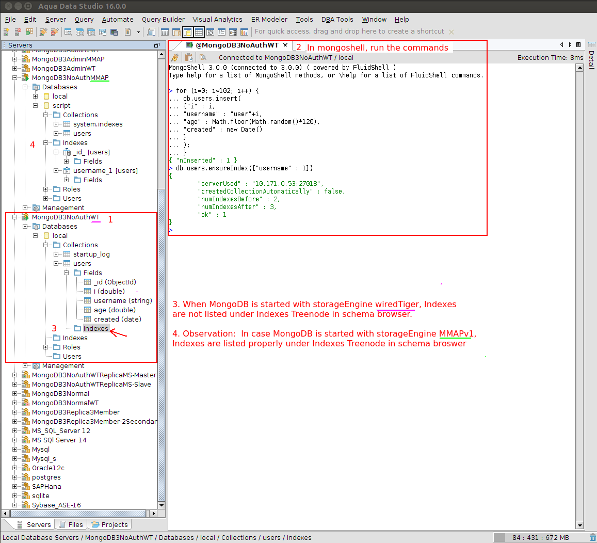Open the Query Analyzer toolbar icon
The height and width of the screenshot is (543, 597).
pos(68,32)
